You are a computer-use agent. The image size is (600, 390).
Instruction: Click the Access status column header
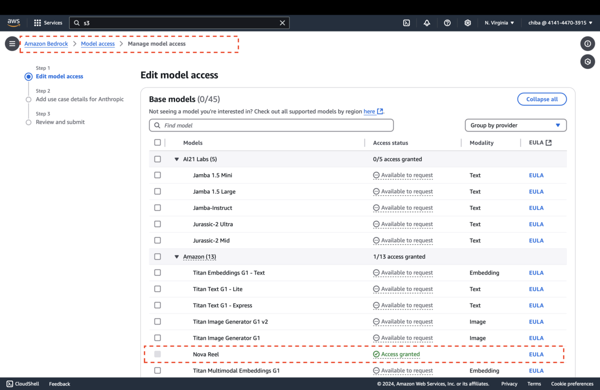pyautogui.click(x=390, y=143)
